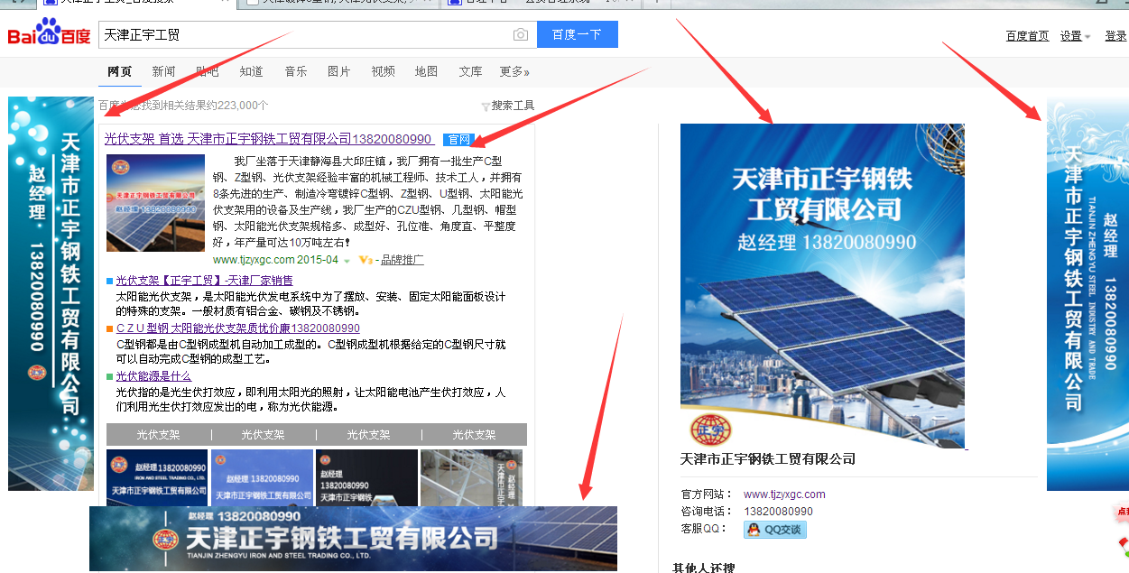Open the 图片 tab
Screen dimensions: 1129x573
[x=339, y=71]
